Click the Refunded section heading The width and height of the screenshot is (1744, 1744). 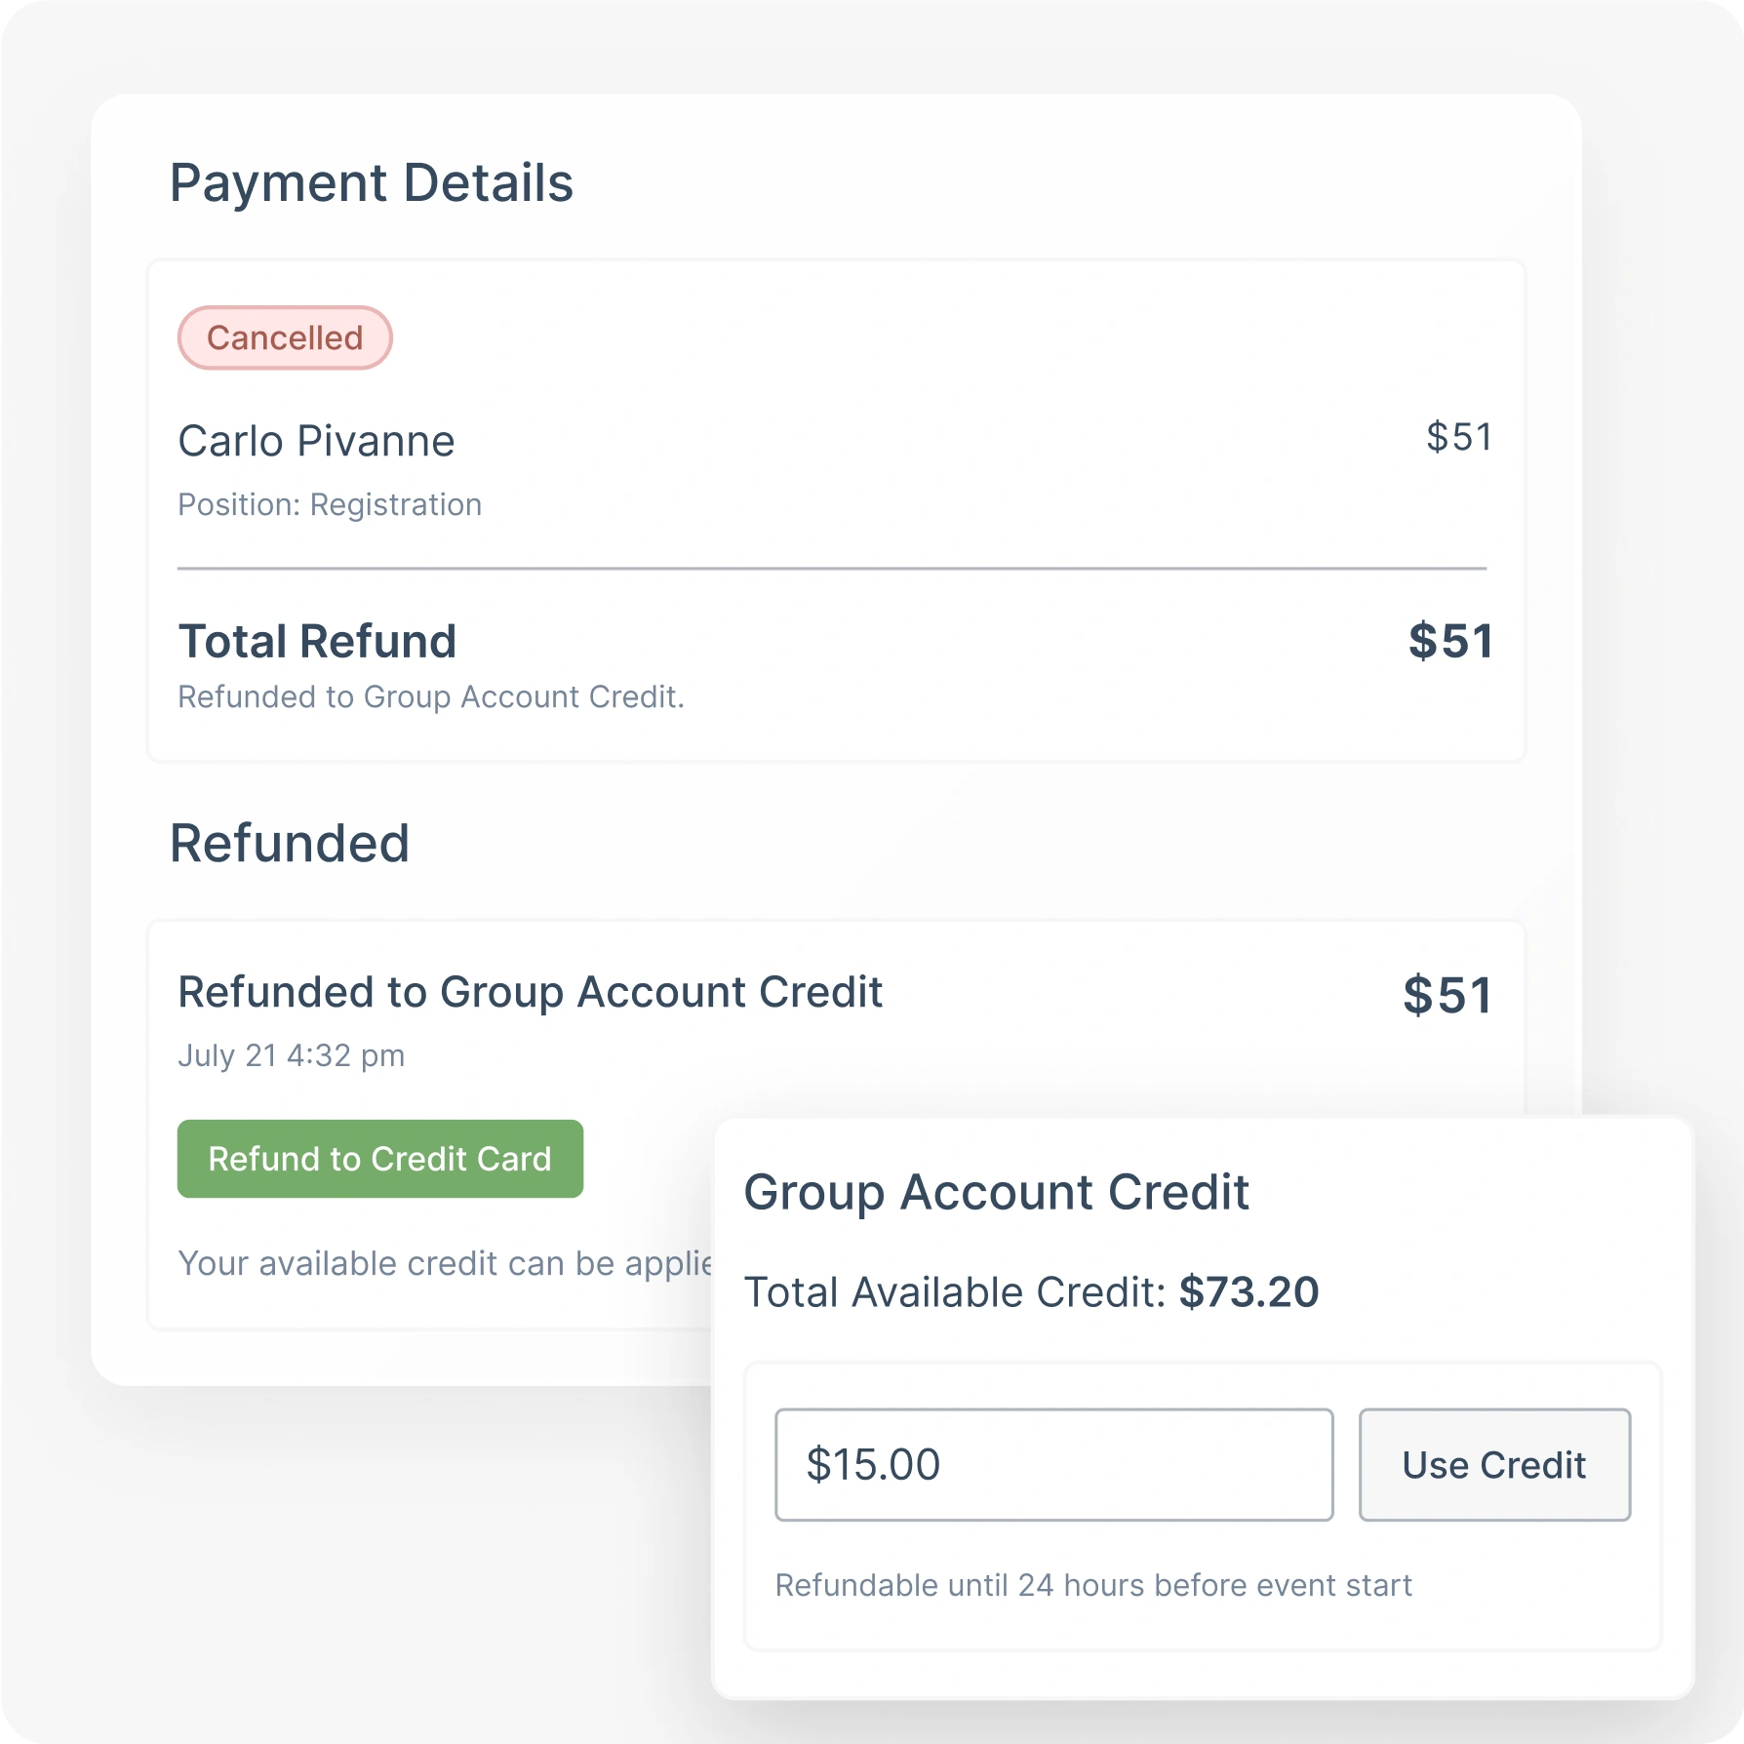tap(290, 844)
